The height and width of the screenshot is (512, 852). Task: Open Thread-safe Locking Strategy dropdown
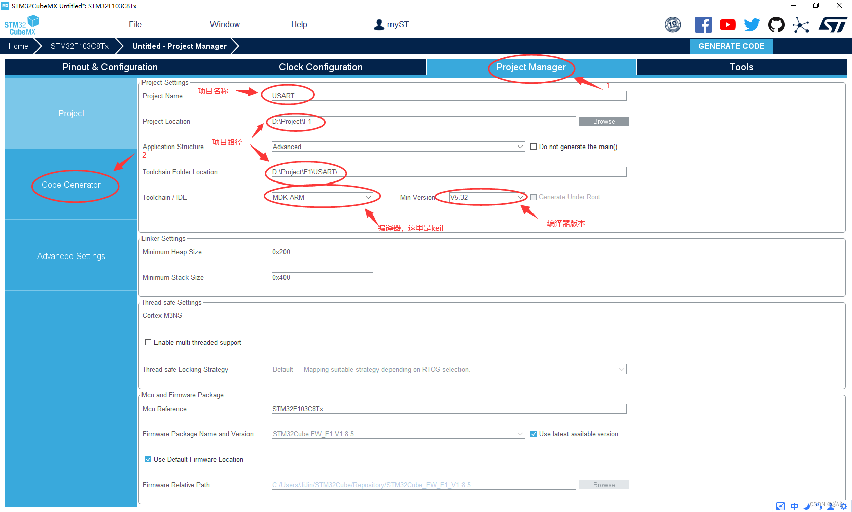point(449,369)
